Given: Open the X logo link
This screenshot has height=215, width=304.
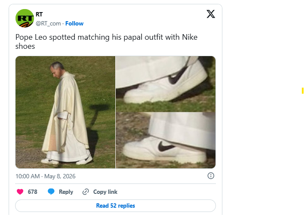Looking at the screenshot, I should click(211, 14).
